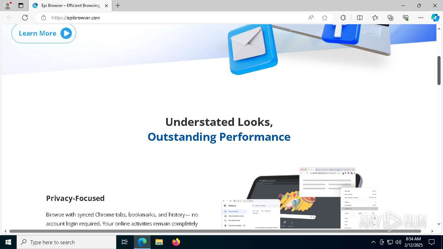Open Task View in taskbar
443x249 pixels.
[x=125, y=242]
